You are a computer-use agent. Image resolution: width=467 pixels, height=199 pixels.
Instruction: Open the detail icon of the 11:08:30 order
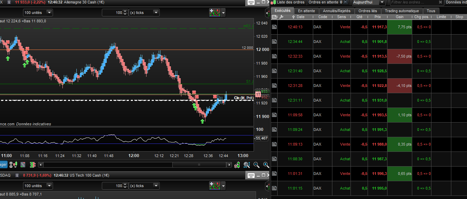click(274, 159)
